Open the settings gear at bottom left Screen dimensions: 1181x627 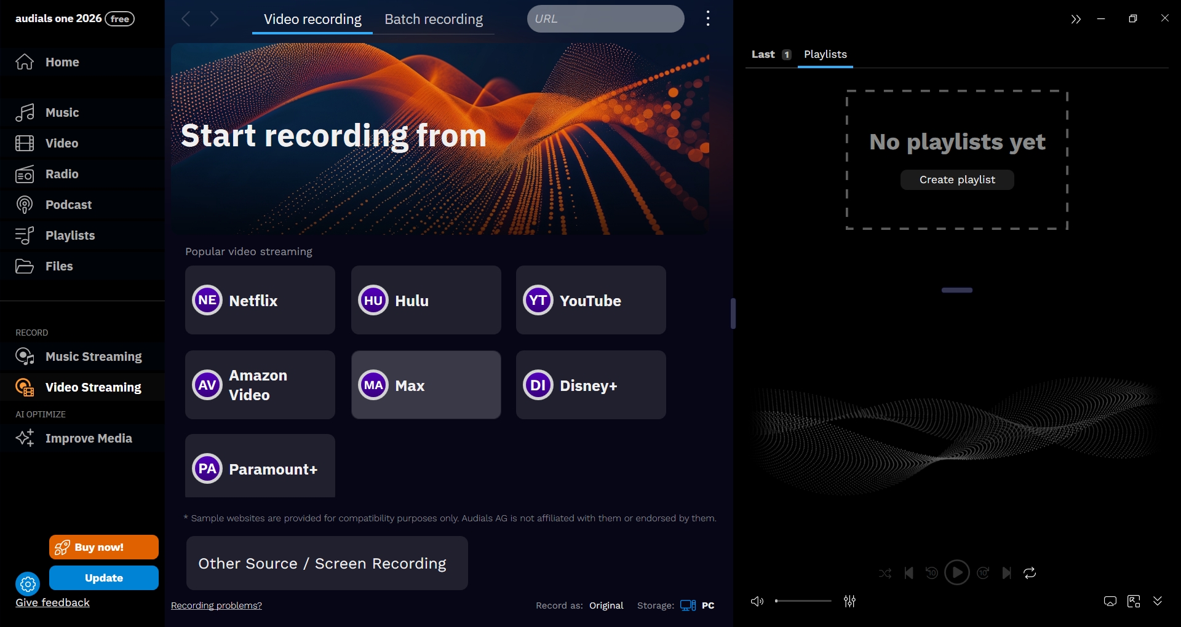[27, 584]
